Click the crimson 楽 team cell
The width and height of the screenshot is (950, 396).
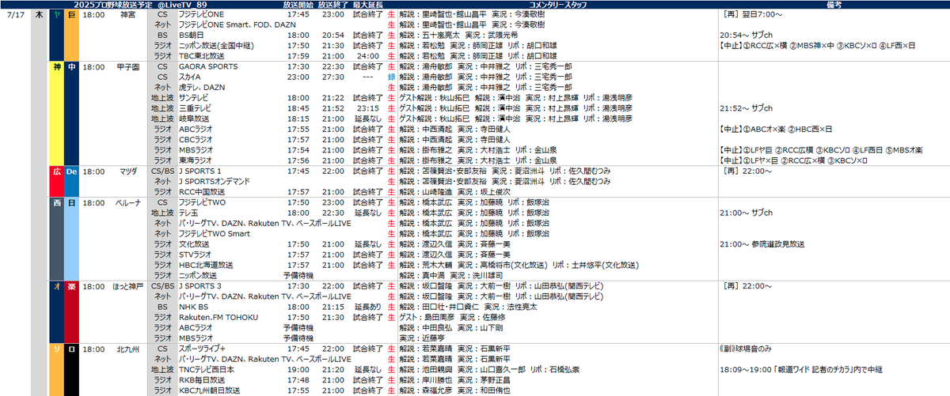[71, 311]
